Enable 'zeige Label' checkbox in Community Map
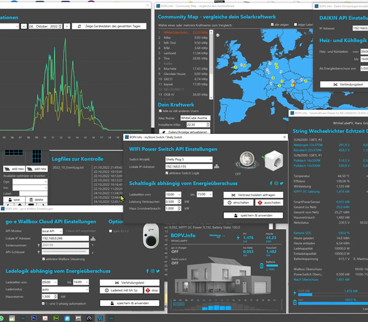 [x=295, y=24]
